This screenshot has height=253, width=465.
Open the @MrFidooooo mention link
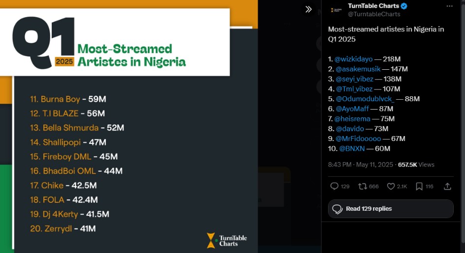coord(358,139)
